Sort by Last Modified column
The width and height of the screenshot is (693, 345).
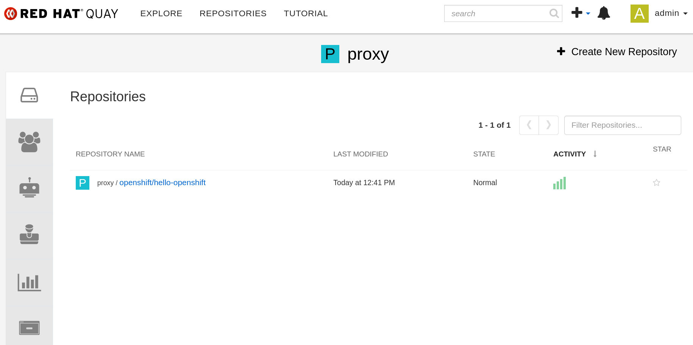click(x=361, y=154)
